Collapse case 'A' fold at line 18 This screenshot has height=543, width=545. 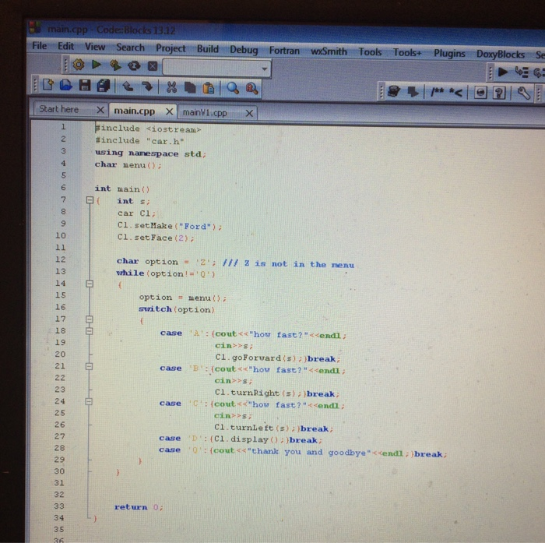point(90,331)
